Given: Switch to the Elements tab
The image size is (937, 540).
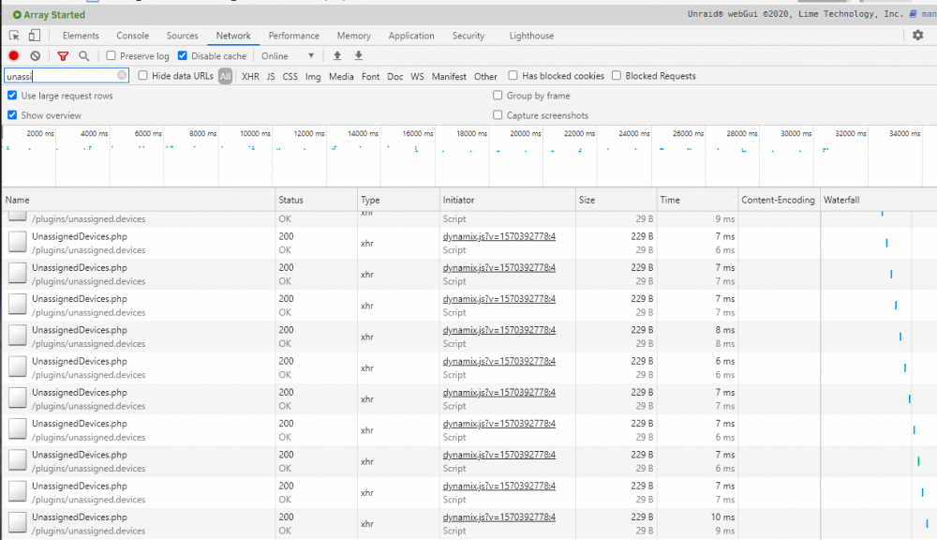Looking at the screenshot, I should 81,36.
